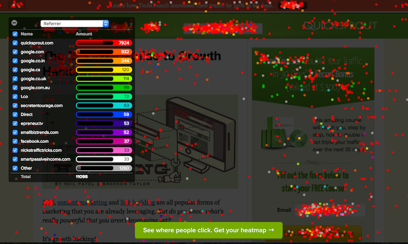The width and height of the screenshot is (408, 244).
Task: Collapse the referrer panel with minus icon
Action: point(15,23)
